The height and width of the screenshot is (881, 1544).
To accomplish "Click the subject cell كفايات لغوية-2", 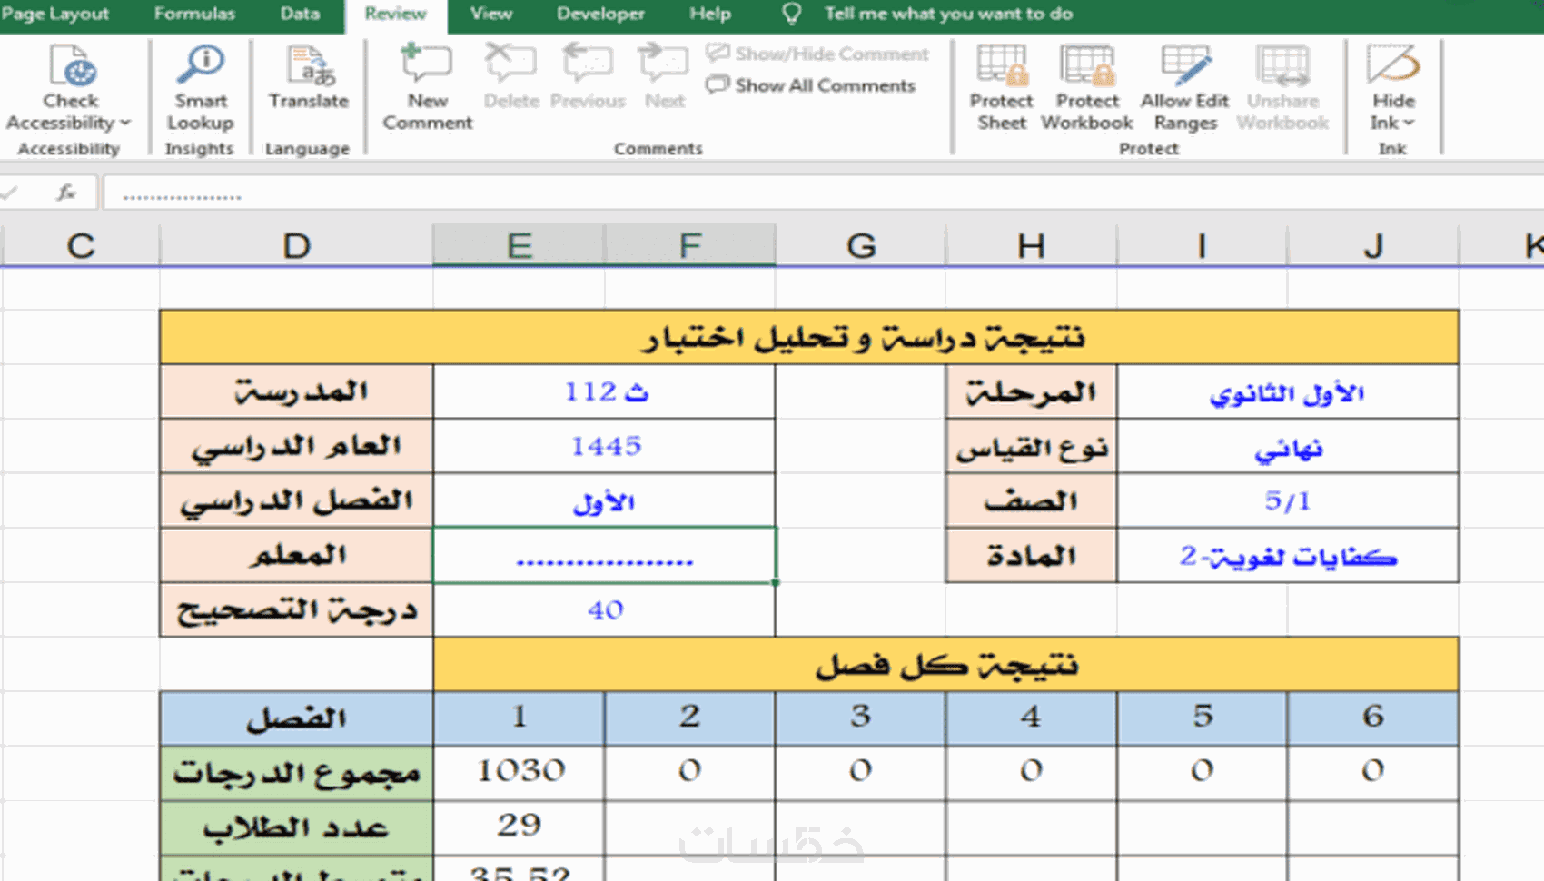I will pos(1288,555).
